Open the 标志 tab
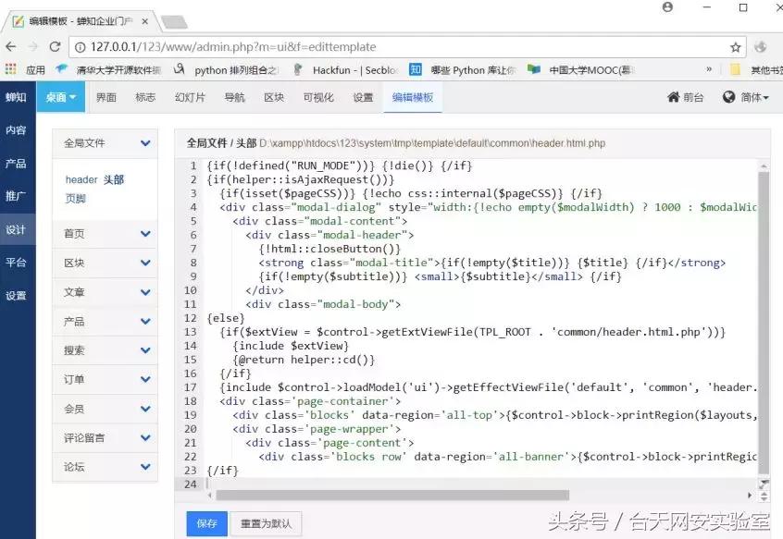The width and height of the screenshot is (783, 539). pyautogui.click(x=145, y=97)
